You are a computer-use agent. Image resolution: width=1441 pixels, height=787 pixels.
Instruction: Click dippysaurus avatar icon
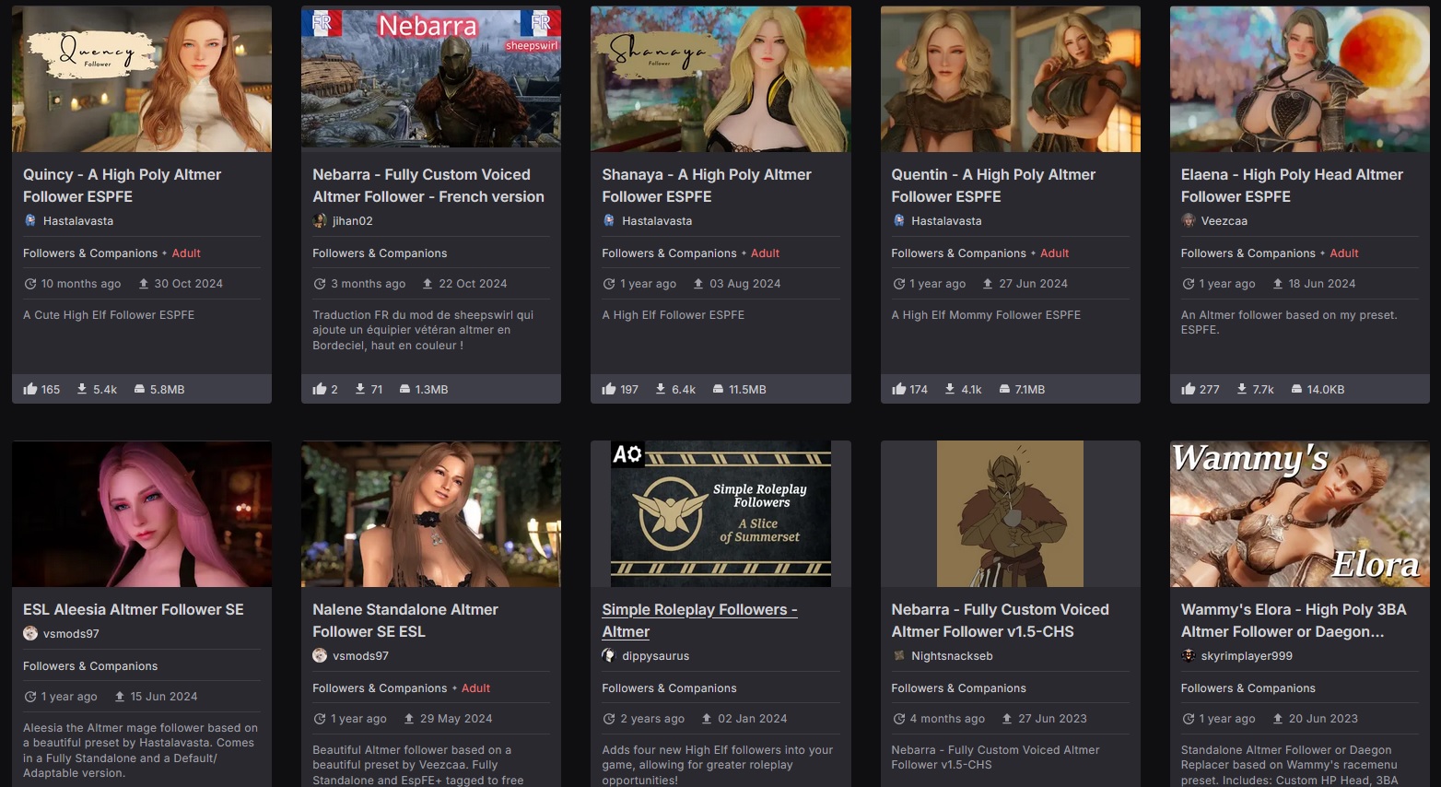(x=609, y=655)
